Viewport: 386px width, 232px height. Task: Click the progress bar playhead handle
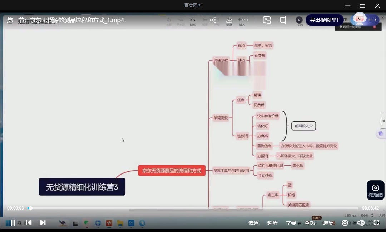coord(30,208)
